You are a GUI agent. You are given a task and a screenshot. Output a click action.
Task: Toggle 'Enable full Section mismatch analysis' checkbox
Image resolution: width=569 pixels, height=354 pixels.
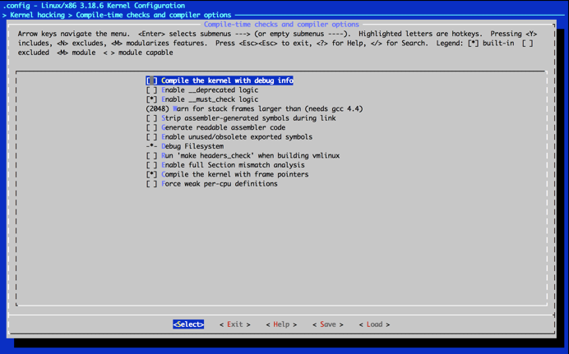pyautogui.click(x=151, y=165)
